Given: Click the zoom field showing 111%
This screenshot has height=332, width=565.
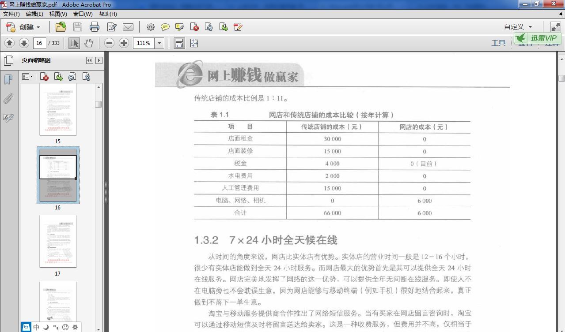Looking at the screenshot, I should click(144, 43).
